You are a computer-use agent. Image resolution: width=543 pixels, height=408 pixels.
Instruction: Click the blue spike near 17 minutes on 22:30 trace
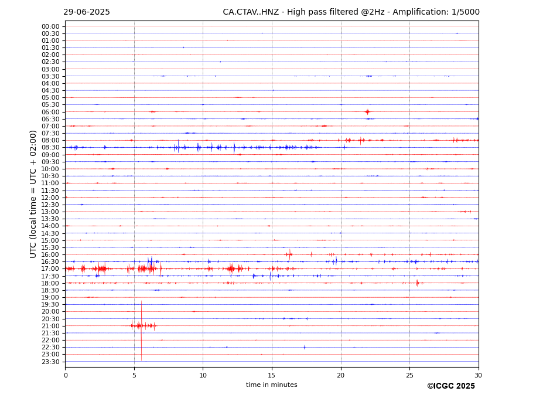coord(305,347)
